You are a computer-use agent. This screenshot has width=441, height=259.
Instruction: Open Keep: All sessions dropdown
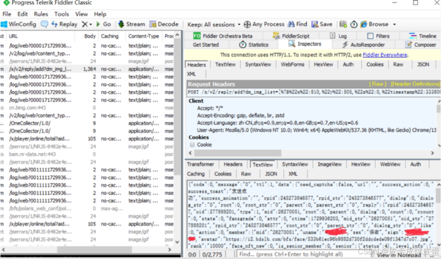[x=214, y=24]
